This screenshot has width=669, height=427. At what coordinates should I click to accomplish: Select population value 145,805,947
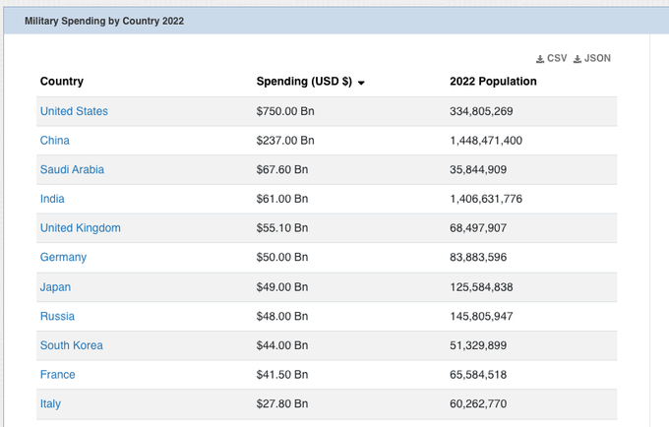tap(481, 317)
